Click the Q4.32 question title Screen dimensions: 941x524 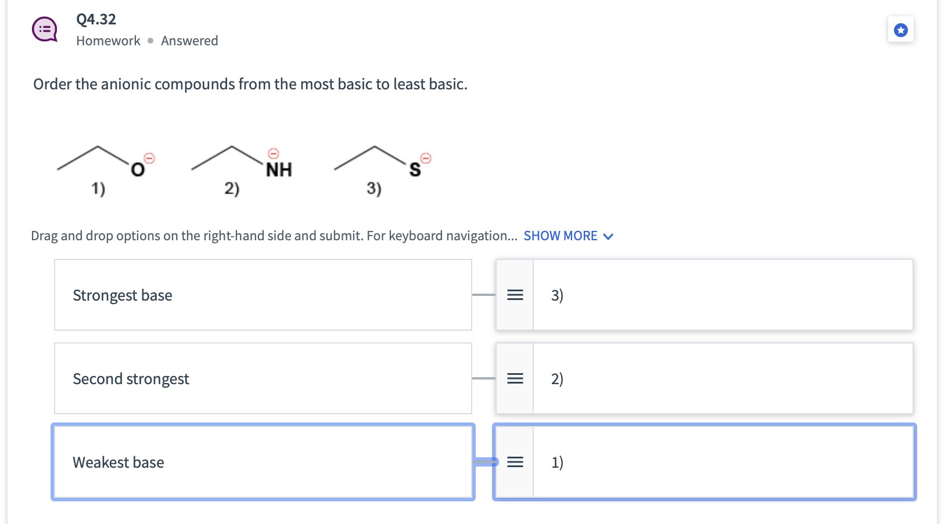[x=96, y=19]
